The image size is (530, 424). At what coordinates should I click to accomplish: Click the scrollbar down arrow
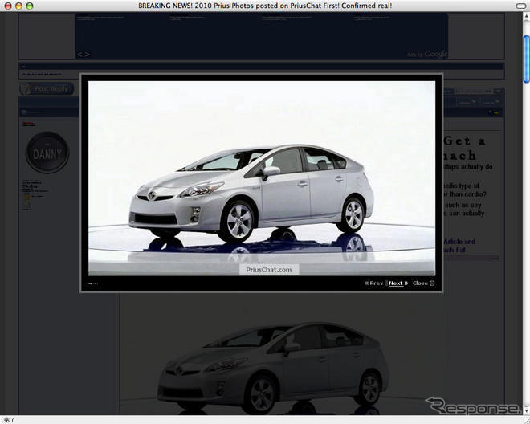click(525, 410)
